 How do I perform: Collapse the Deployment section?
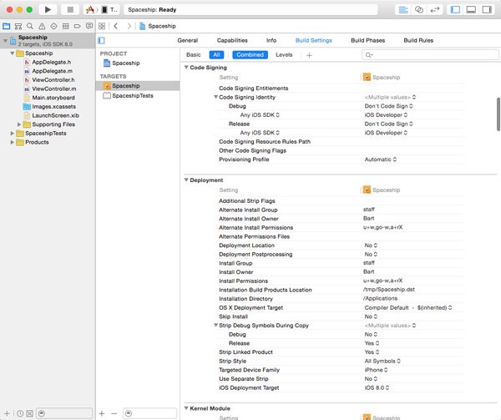coord(186,180)
